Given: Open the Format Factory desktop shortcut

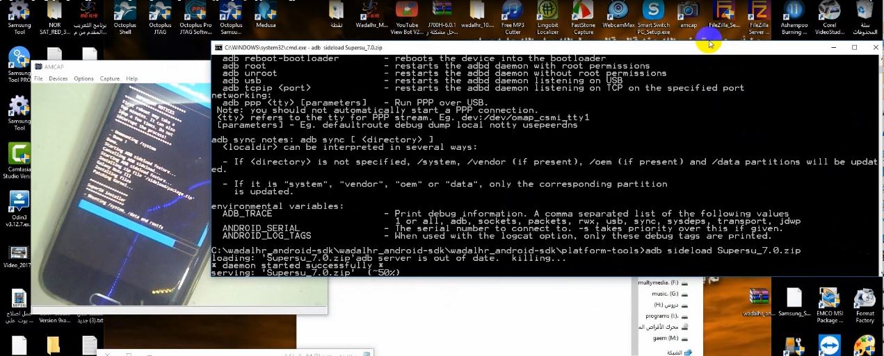Looking at the screenshot, I should point(865,306).
